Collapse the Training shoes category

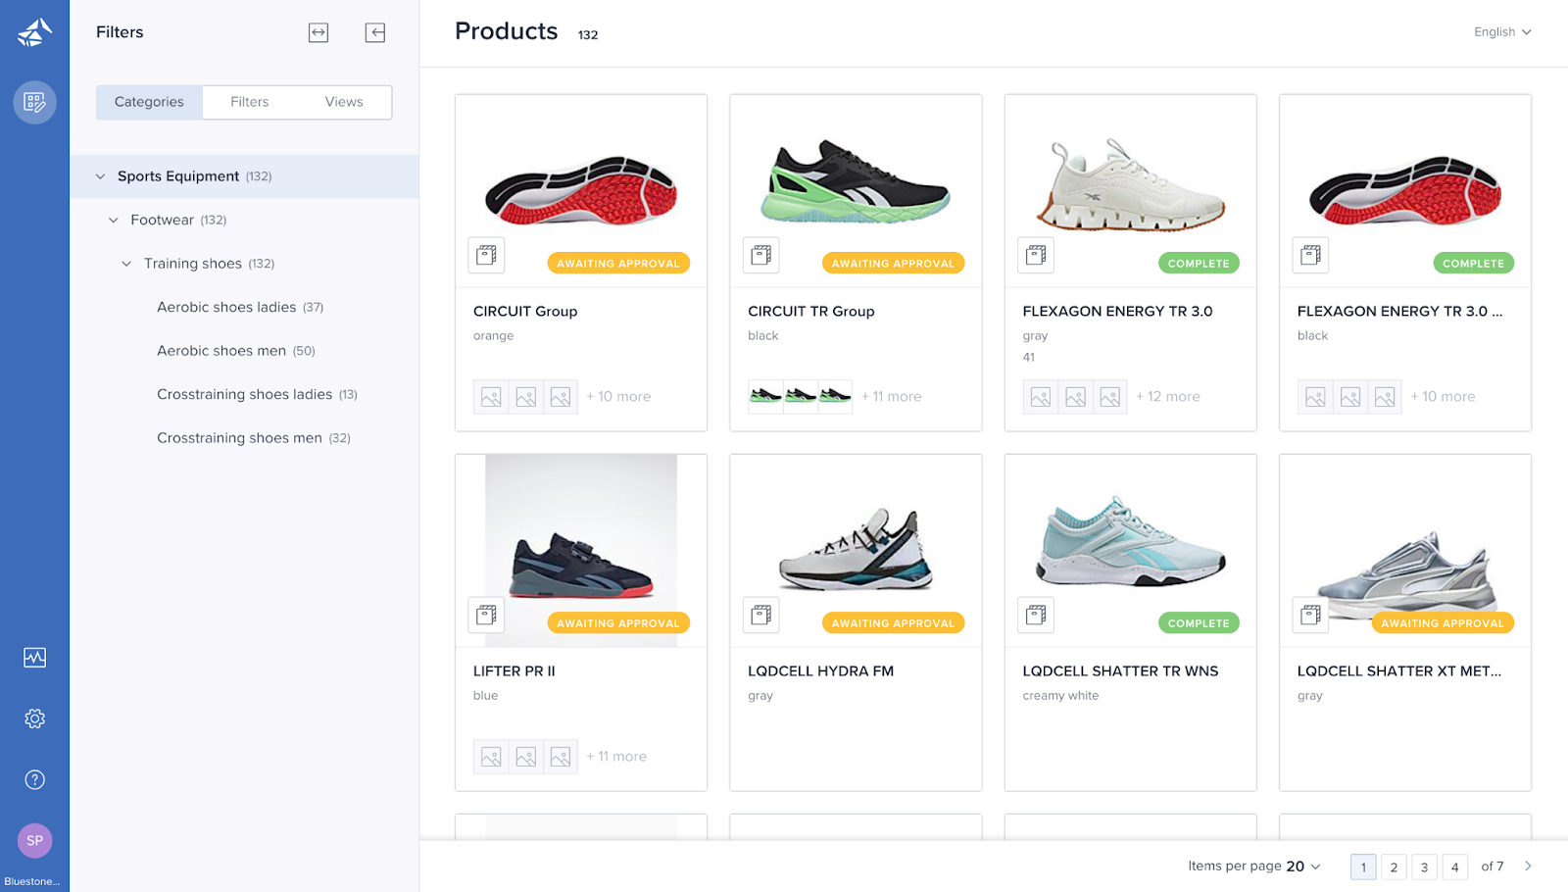[x=126, y=264]
